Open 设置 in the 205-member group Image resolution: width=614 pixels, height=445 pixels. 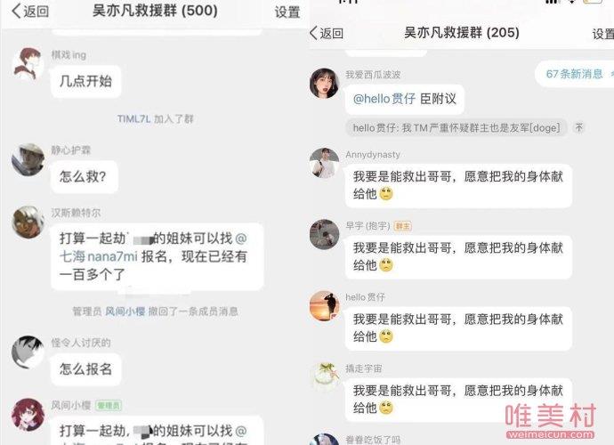click(x=603, y=34)
